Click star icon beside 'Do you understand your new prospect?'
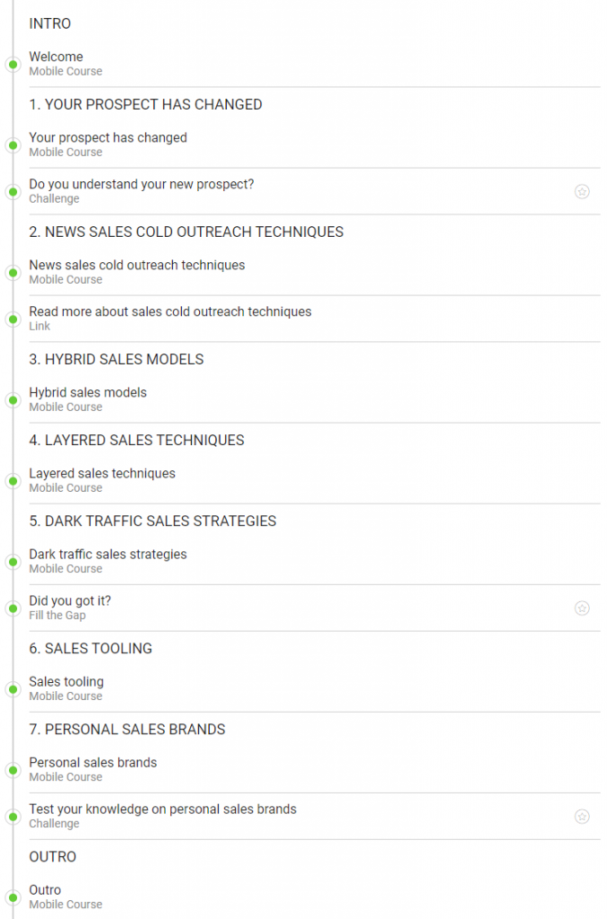 582,191
